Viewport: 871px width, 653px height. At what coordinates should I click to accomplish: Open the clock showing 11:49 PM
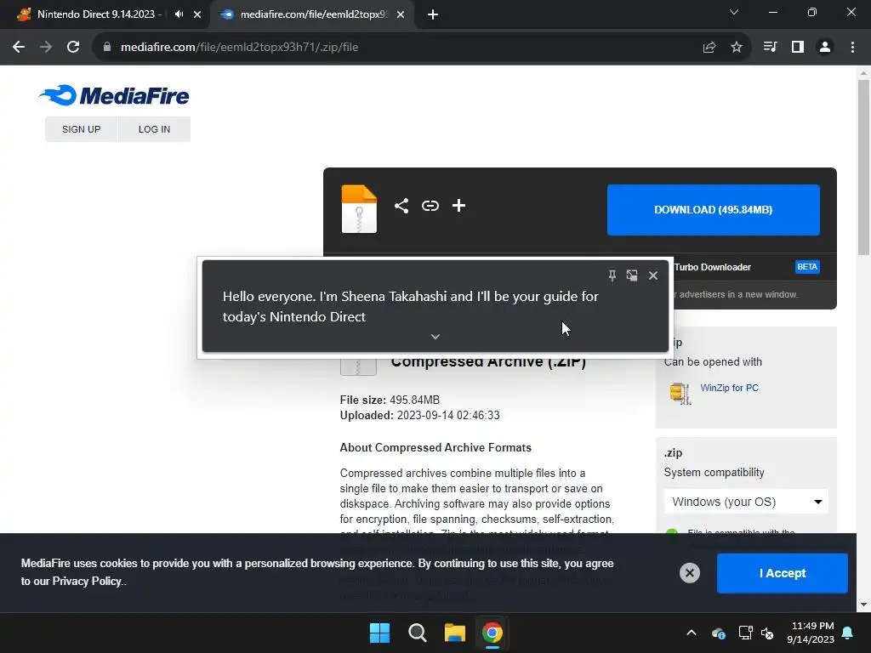click(x=811, y=633)
